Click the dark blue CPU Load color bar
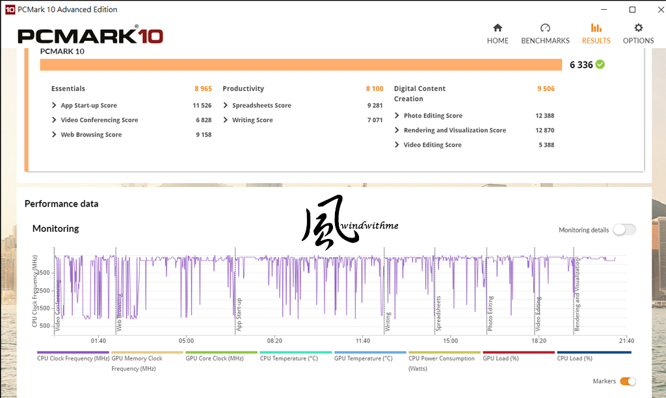This screenshot has height=398, width=666. tap(594, 352)
